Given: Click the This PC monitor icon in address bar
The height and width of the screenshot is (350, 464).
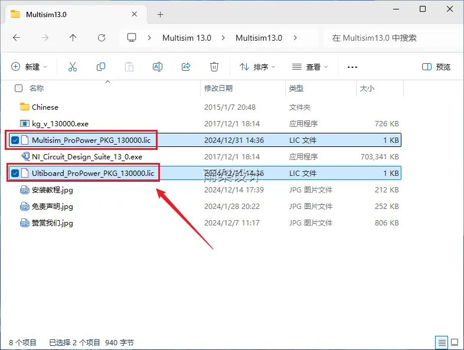Looking at the screenshot, I should tap(132, 38).
